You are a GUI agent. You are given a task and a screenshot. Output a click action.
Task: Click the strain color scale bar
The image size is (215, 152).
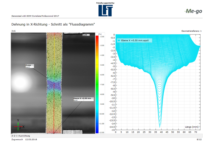[97, 84]
